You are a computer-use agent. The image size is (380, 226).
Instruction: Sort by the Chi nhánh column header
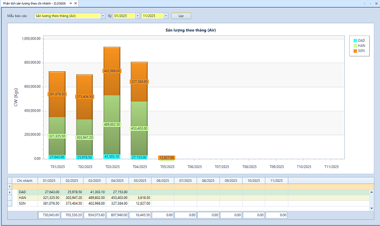(25, 180)
